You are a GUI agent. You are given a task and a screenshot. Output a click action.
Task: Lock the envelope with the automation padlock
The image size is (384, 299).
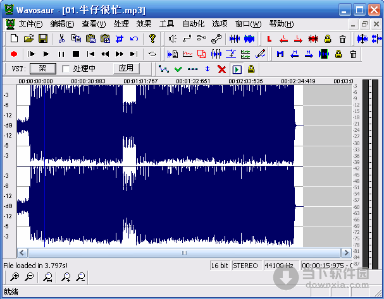[251, 69]
